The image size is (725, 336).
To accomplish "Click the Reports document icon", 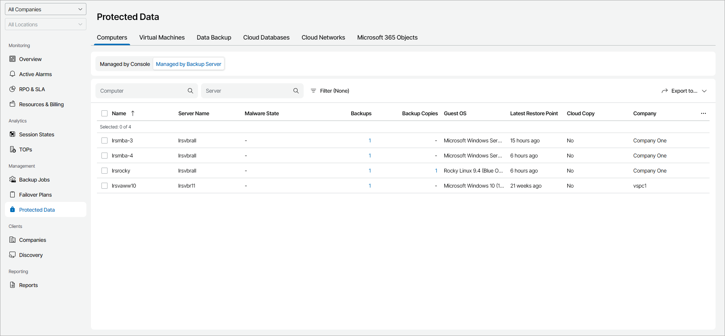I will (12, 285).
